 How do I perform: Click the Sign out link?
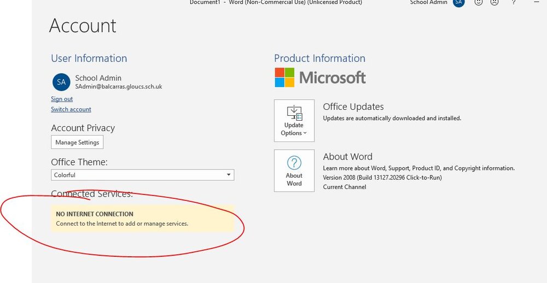[x=62, y=99]
